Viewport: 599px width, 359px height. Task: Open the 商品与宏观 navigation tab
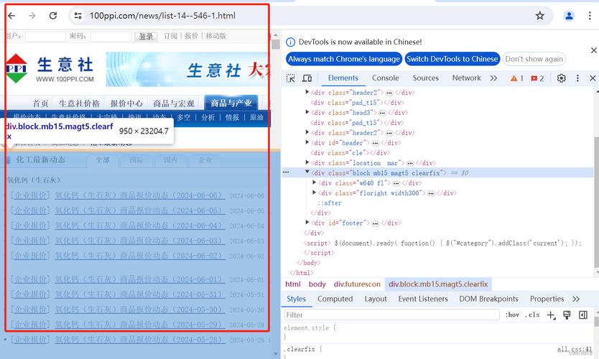point(174,103)
